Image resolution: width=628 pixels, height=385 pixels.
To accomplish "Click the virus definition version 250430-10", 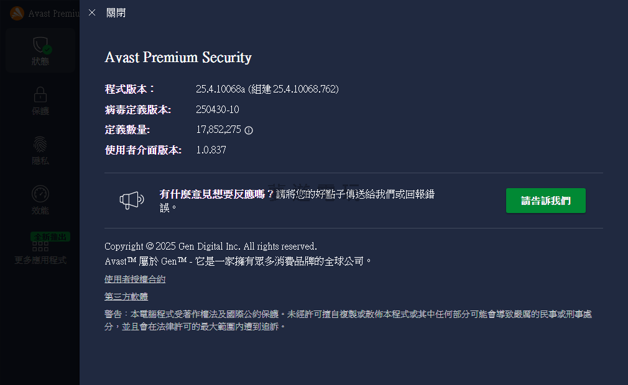I will pos(218,110).
